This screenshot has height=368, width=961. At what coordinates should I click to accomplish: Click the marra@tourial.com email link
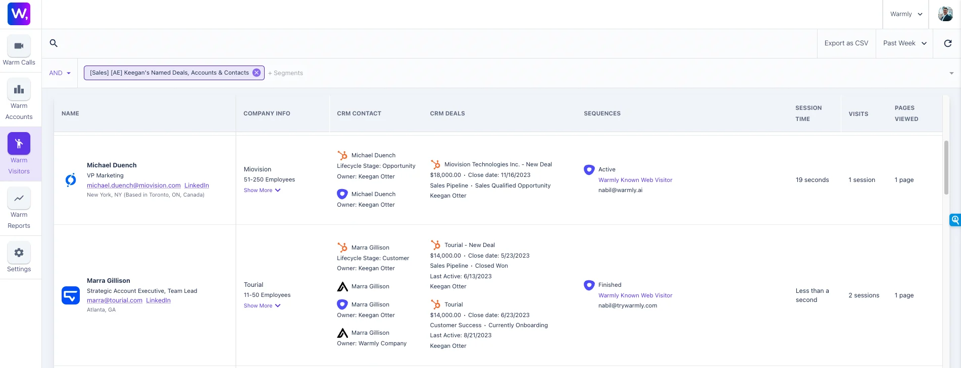point(115,300)
